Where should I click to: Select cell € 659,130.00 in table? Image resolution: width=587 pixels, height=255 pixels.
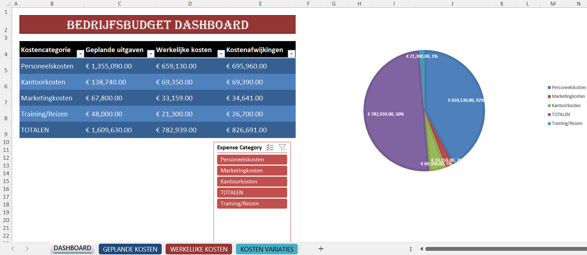190,66
